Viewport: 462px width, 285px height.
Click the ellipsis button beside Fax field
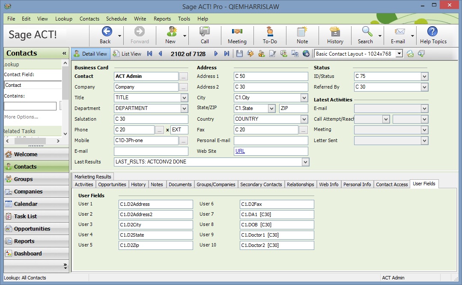point(303,130)
